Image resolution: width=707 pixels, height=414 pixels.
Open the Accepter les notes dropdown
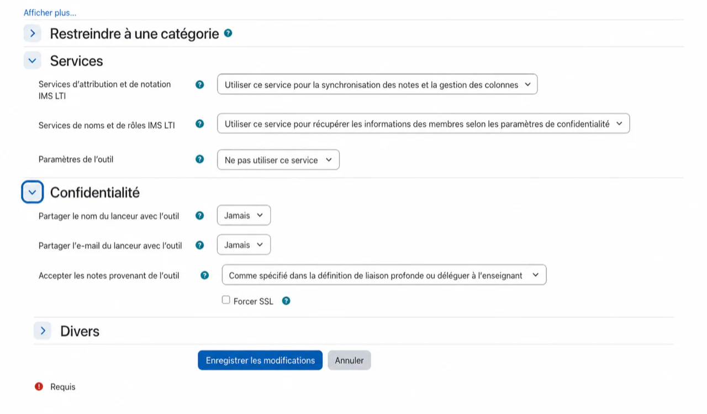coord(384,275)
